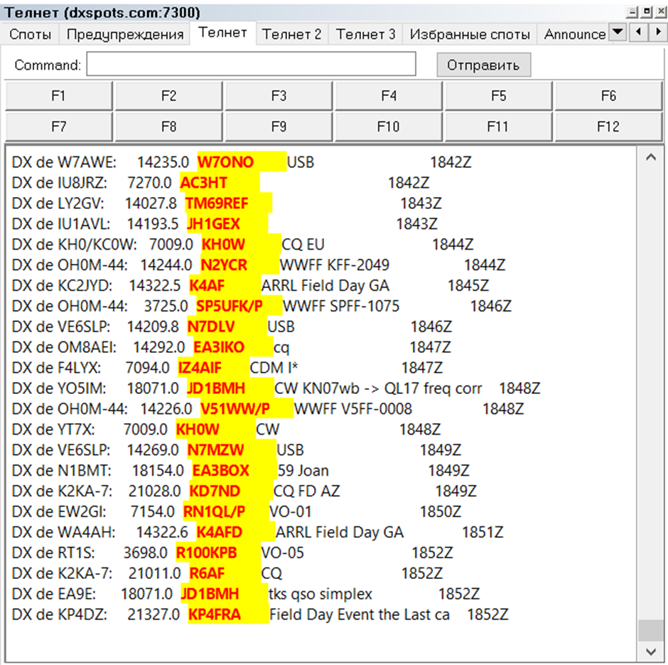The image size is (668, 665).
Task: Click the F6 macro button
Action: pos(608,96)
